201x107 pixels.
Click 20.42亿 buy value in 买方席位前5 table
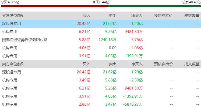(83, 24)
